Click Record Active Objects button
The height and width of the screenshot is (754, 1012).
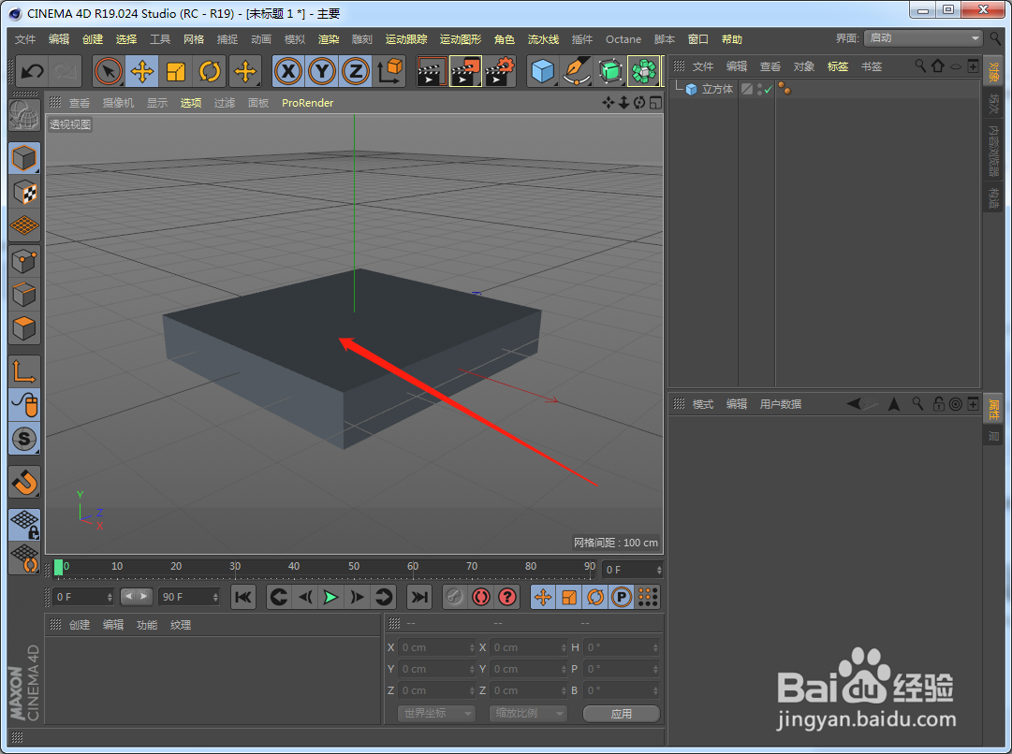(454, 597)
